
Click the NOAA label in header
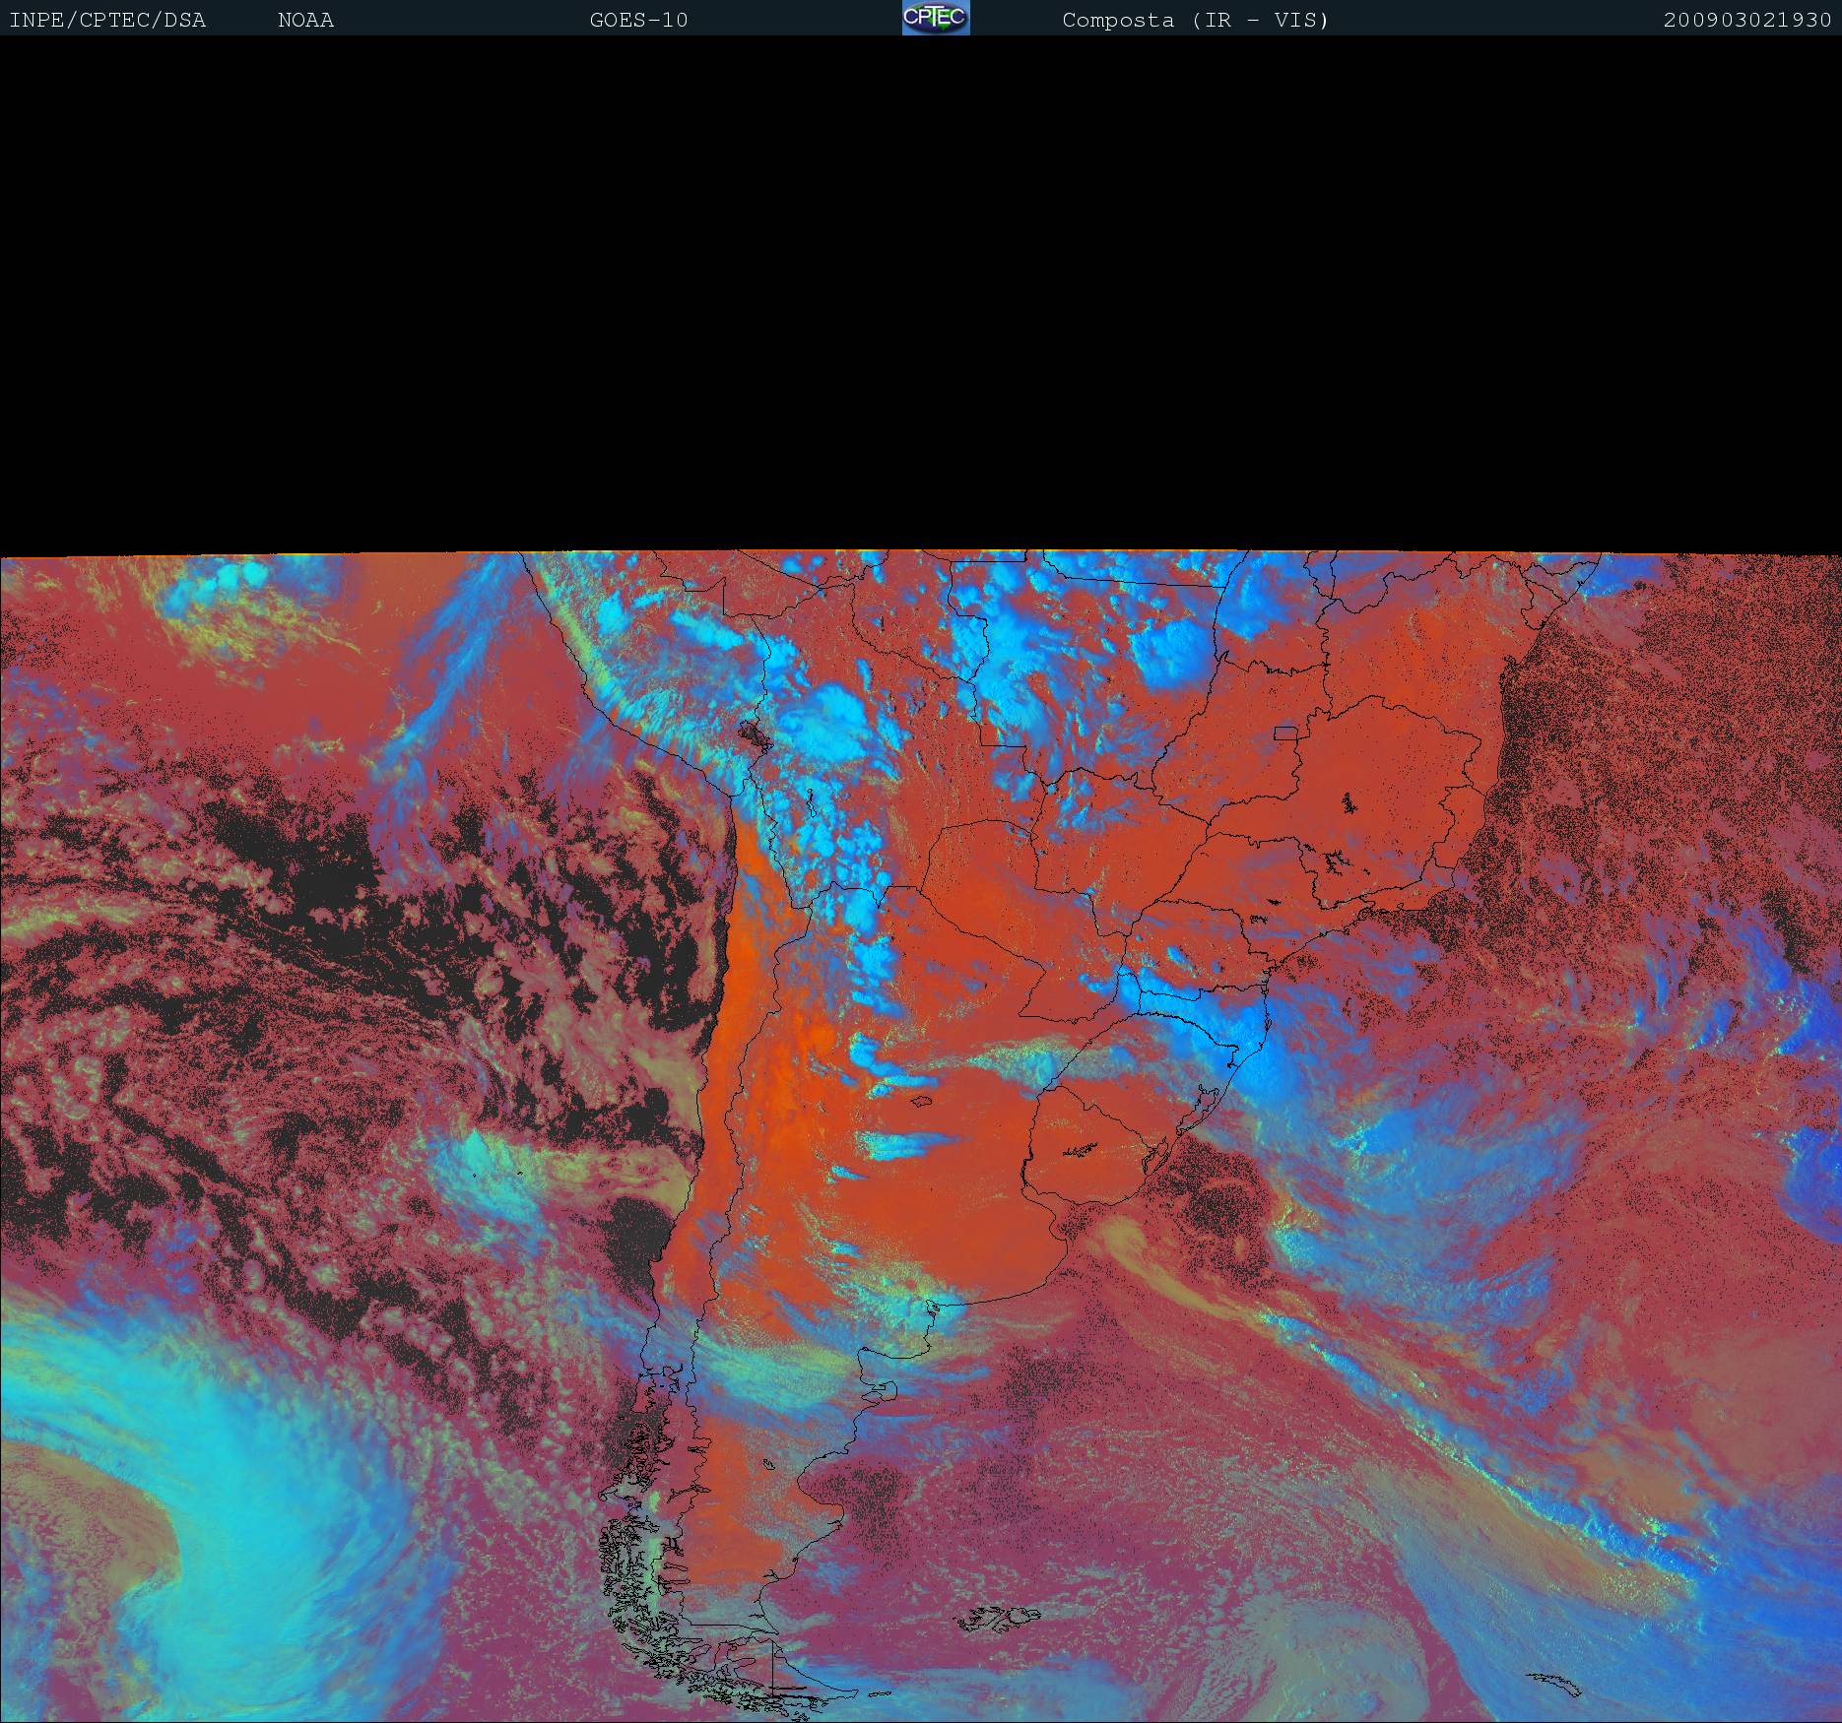pos(306,20)
